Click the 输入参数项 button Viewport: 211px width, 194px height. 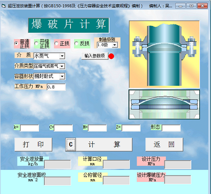[95, 56]
